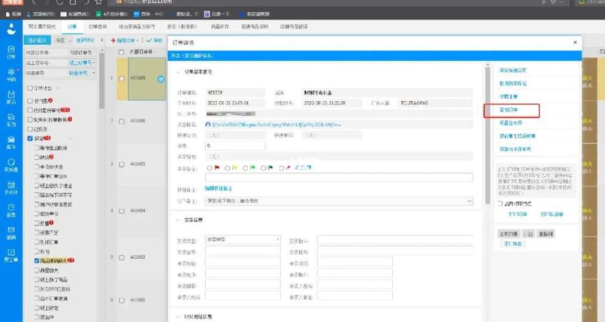
Task: Open the calendar-style icon in sidebar
Action: 11,187
